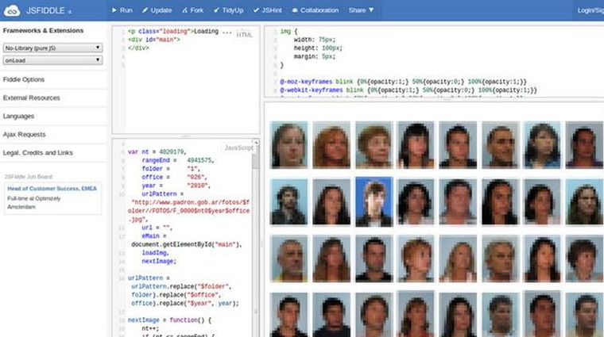The width and height of the screenshot is (604, 337).
Task: Click the photo thumbnail with bright blue background
Action: pos(374,202)
